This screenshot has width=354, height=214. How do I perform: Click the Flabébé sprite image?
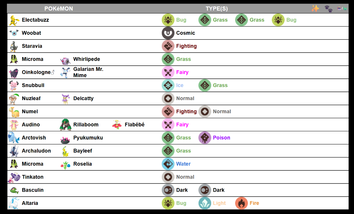pos(117,125)
